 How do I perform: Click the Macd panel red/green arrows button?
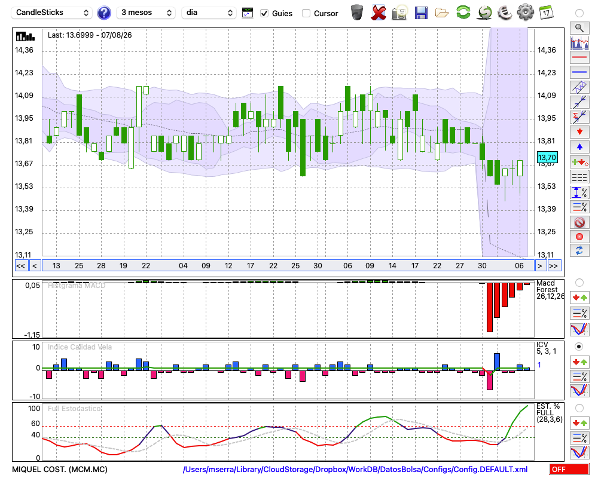[579, 298]
